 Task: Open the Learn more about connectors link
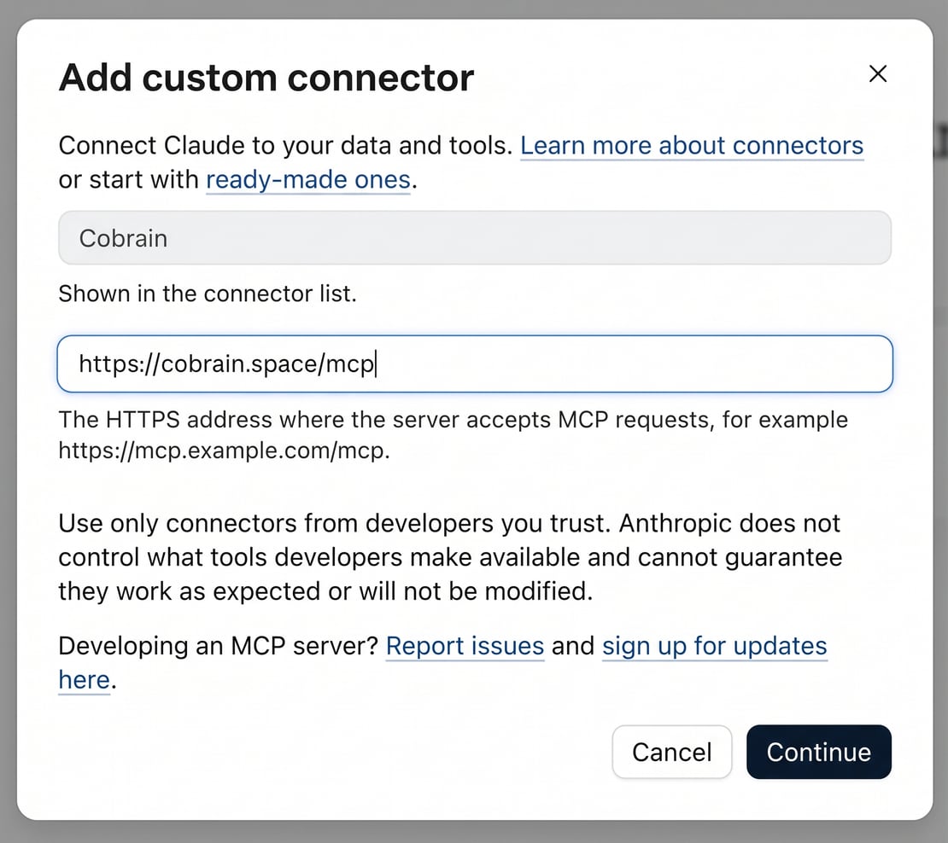692,146
